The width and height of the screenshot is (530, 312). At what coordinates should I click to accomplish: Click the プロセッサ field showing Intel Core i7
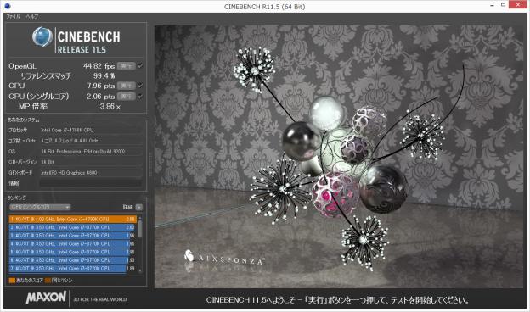[91, 130]
